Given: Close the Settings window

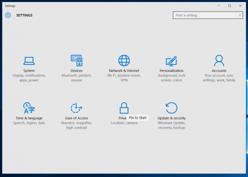Looking at the screenshot, I should (x=240, y=6).
